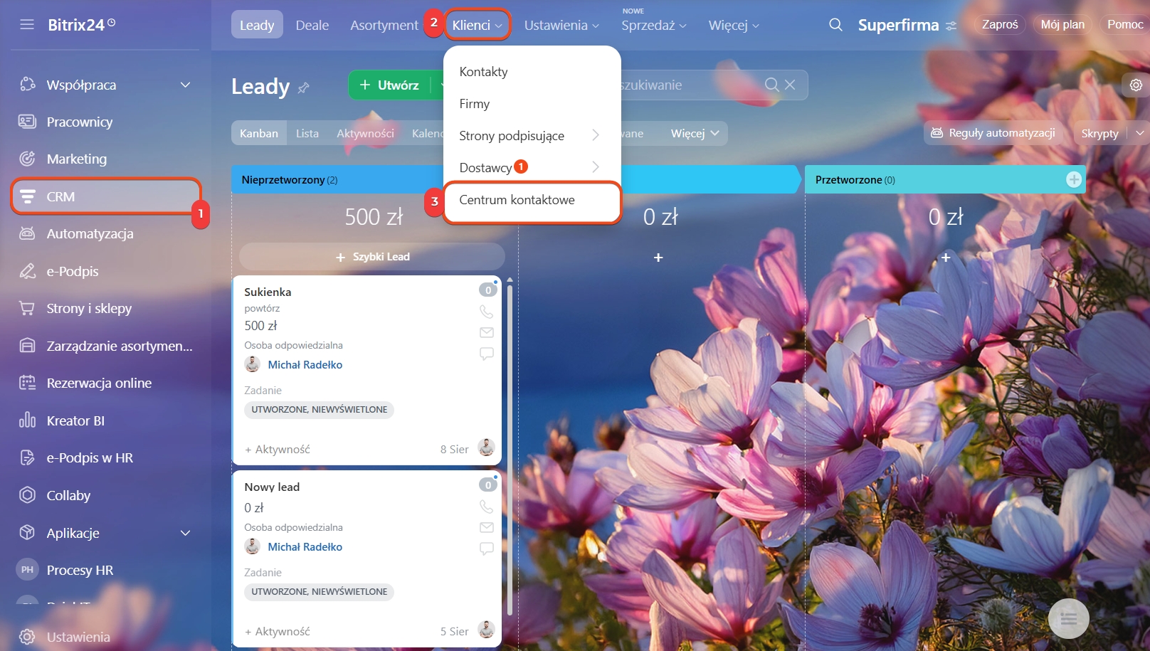The height and width of the screenshot is (651, 1150).
Task: Expand the Aplikacje sidebar section
Action: click(x=185, y=533)
